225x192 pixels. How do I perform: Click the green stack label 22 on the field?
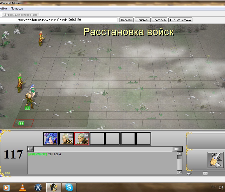27,108
